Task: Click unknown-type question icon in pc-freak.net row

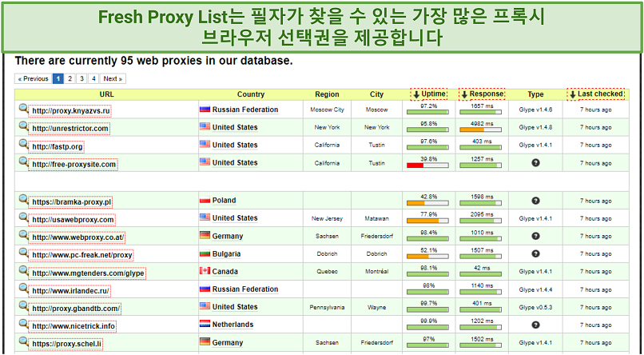Action: (x=535, y=253)
